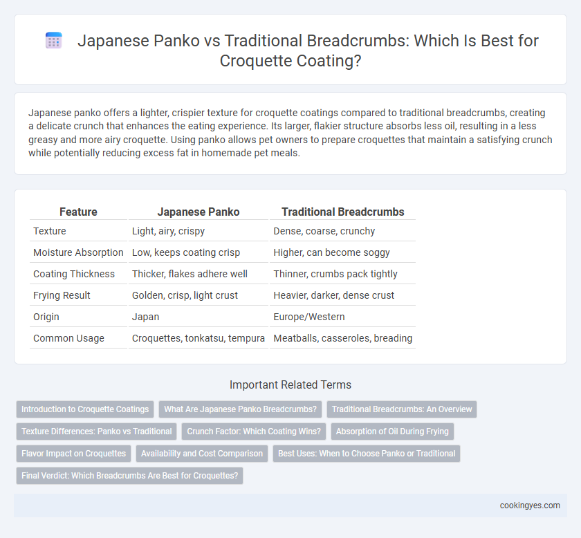581x538 pixels.
Task: Click the calendar grid icon beside the title
Action: (x=54, y=41)
